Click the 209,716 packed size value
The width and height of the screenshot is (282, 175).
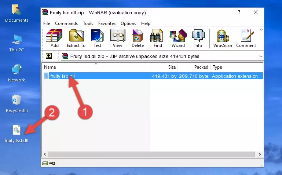194,76
